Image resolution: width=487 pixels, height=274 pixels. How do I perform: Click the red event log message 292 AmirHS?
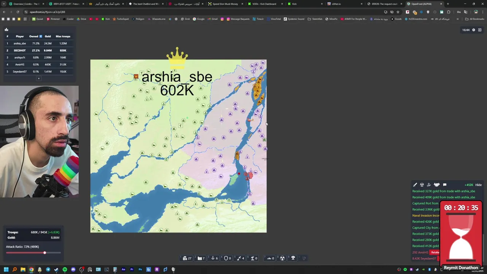pyautogui.click(x=420, y=252)
